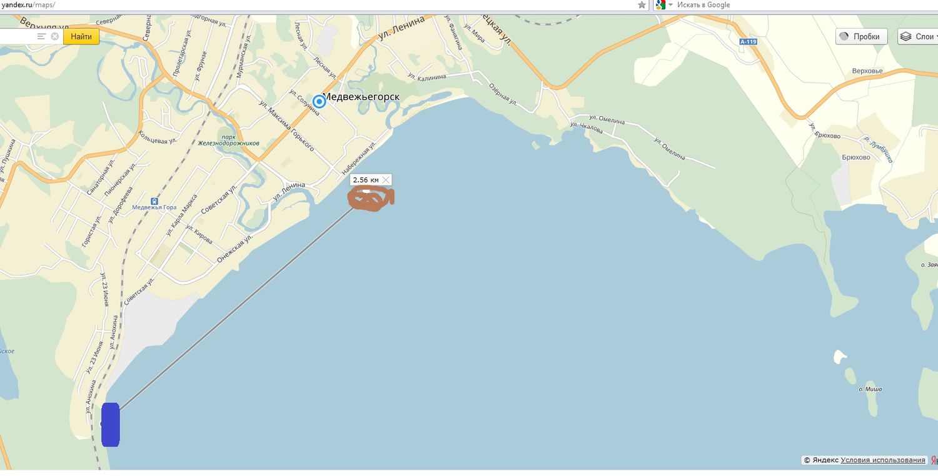Bookmark the page with the star icon
Screen dimensions: 938x476
click(x=642, y=5)
